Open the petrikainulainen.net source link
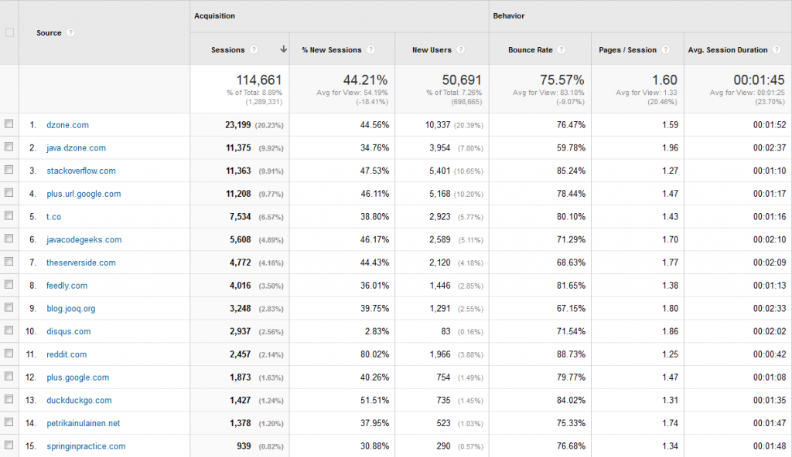 pyautogui.click(x=84, y=423)
